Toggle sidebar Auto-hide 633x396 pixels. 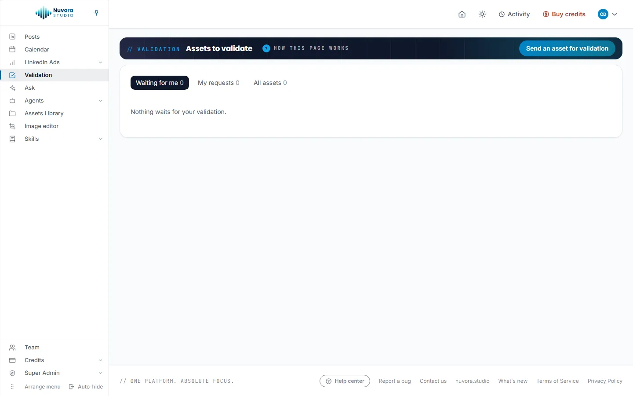pyautogui.click(x=86, y=386)
